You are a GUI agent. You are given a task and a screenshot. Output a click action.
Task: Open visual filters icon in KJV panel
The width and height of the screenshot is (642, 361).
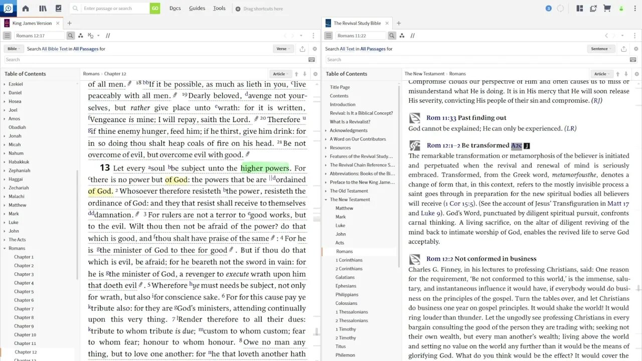(81, 36)
